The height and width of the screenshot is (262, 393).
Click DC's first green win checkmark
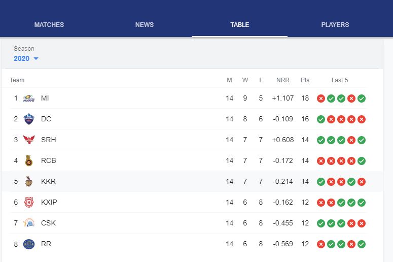click(x=321, y=119)
